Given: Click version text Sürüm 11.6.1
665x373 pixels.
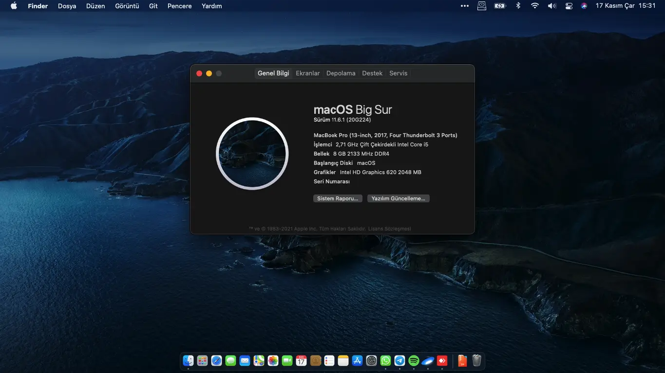Looking at the screenshot, I should 342,120.
